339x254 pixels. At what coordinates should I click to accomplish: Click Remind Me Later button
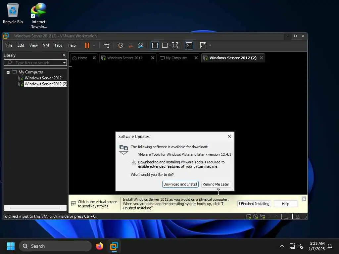(216, 185)
